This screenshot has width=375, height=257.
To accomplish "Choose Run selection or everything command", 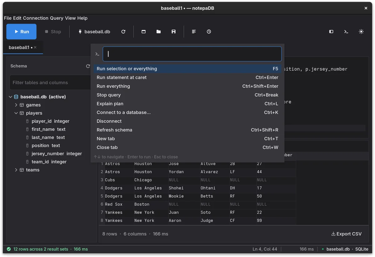I will click(x=187, y=69).
